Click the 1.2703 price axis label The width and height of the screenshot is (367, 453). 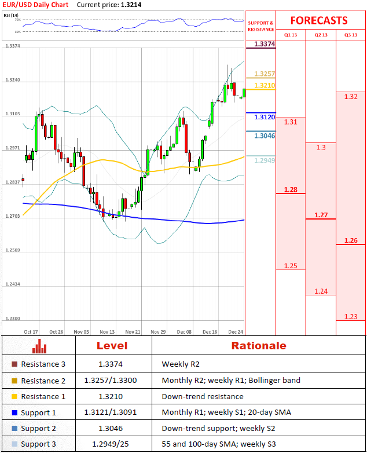(13, 216)
